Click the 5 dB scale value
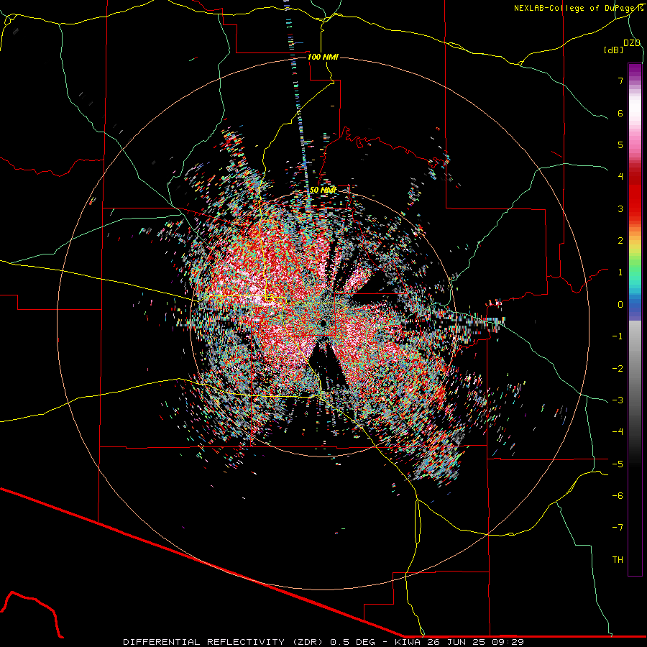Image resolution: width=647 pixels, height=647 pixels. tap(620, 144)
